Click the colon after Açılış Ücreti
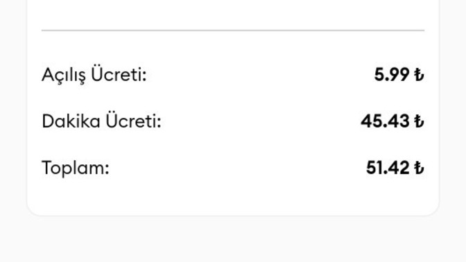 144,76
